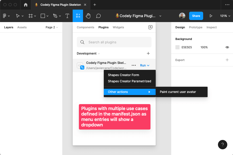Expand the Development section dropdown

pos(88,53)
